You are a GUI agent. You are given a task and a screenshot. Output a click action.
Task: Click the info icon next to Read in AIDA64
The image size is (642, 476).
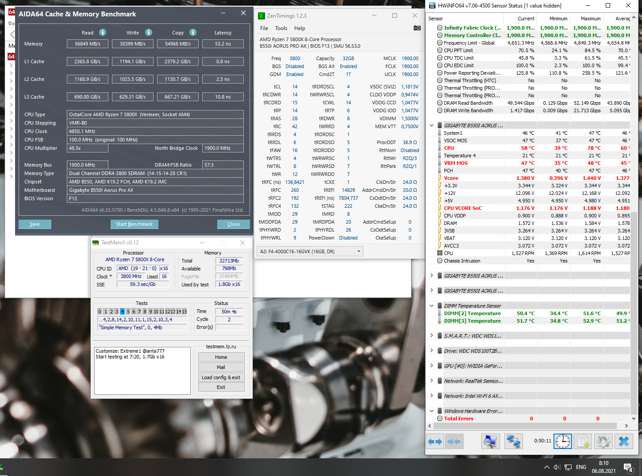coord(103,32)
